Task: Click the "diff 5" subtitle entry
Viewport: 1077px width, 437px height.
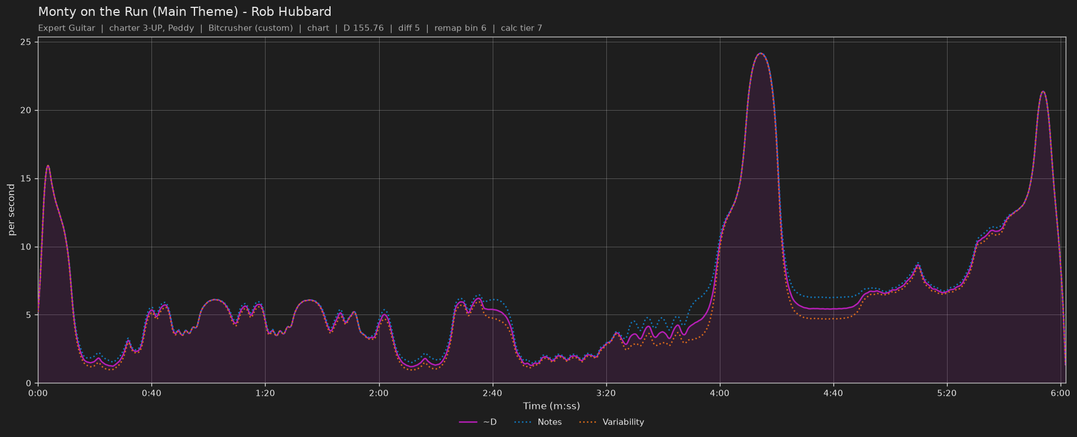Action: tap(409, 28)
